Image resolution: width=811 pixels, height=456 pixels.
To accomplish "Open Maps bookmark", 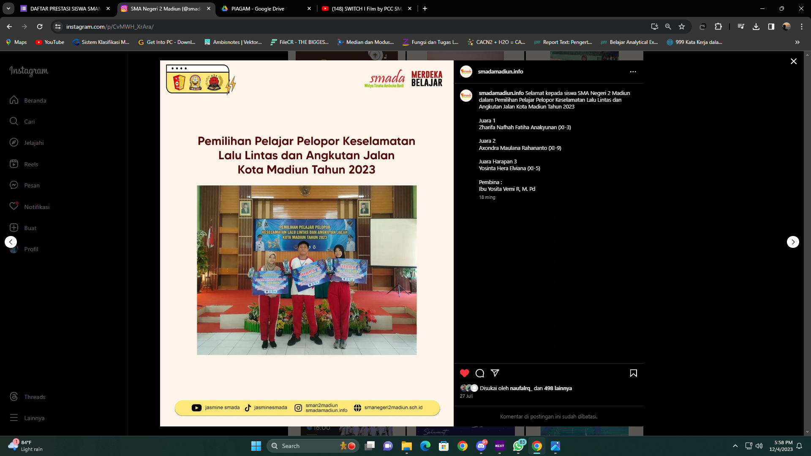I will 16,42.
